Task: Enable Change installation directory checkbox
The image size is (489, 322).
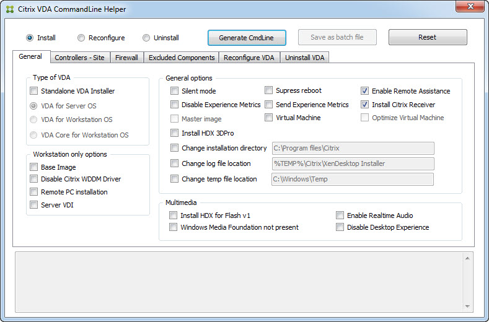Action: 174,148
